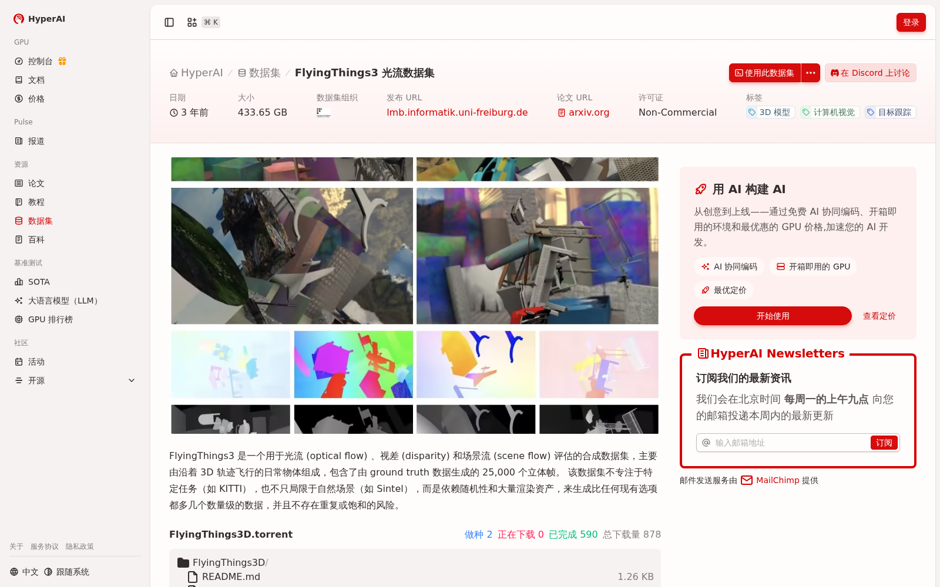
Task: Open the MailChimp link
Action: tap(777, 480)
